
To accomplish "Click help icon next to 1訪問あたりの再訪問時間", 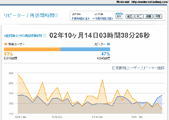I will click(45, 36).
